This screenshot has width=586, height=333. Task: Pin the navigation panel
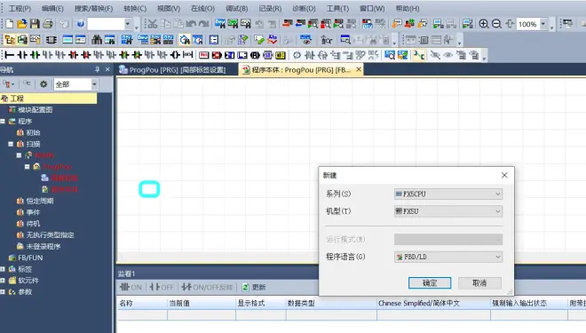(x=97, y=69)
